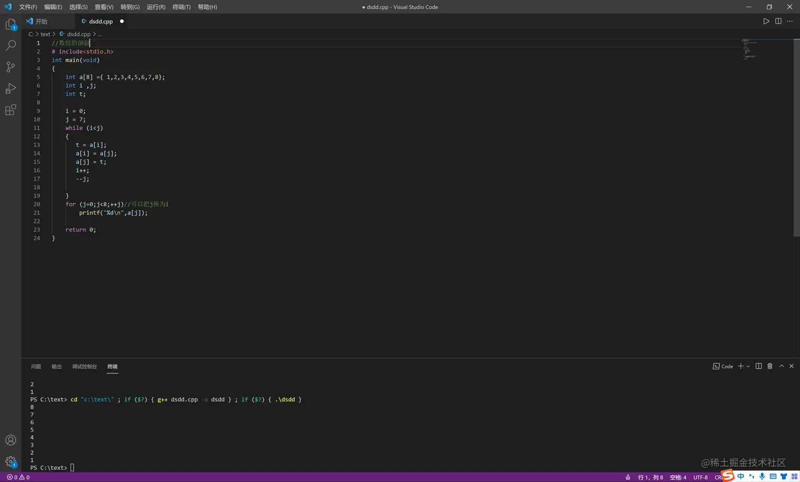800x482 pixels.
Task: Open the Explorer view in the activity bar
Action: tap(11, 24)
